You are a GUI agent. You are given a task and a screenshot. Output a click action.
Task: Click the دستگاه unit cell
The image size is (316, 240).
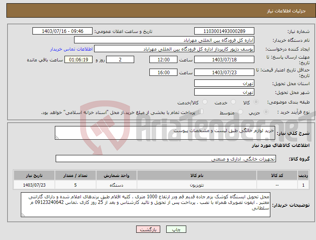pyautogui.click(x=117, y=185)
